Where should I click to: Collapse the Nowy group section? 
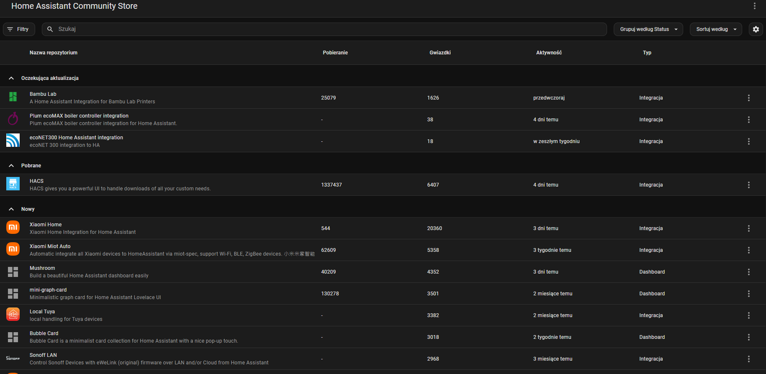[11, 209]
